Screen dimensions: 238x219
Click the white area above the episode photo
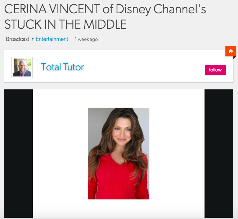coord(118,98)
